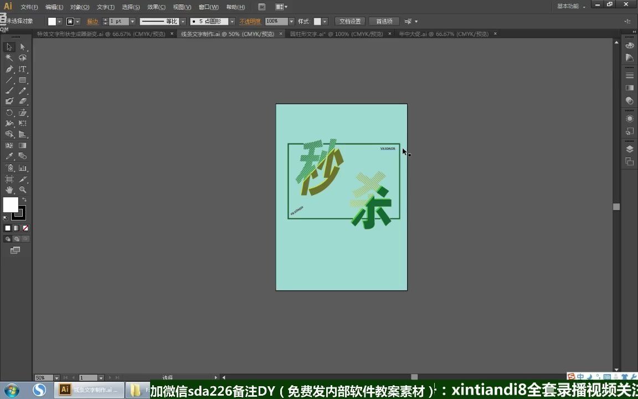Pick the Eyedropper tool
The height and width of the screenshot is (399, 638).
pos(9,157)
